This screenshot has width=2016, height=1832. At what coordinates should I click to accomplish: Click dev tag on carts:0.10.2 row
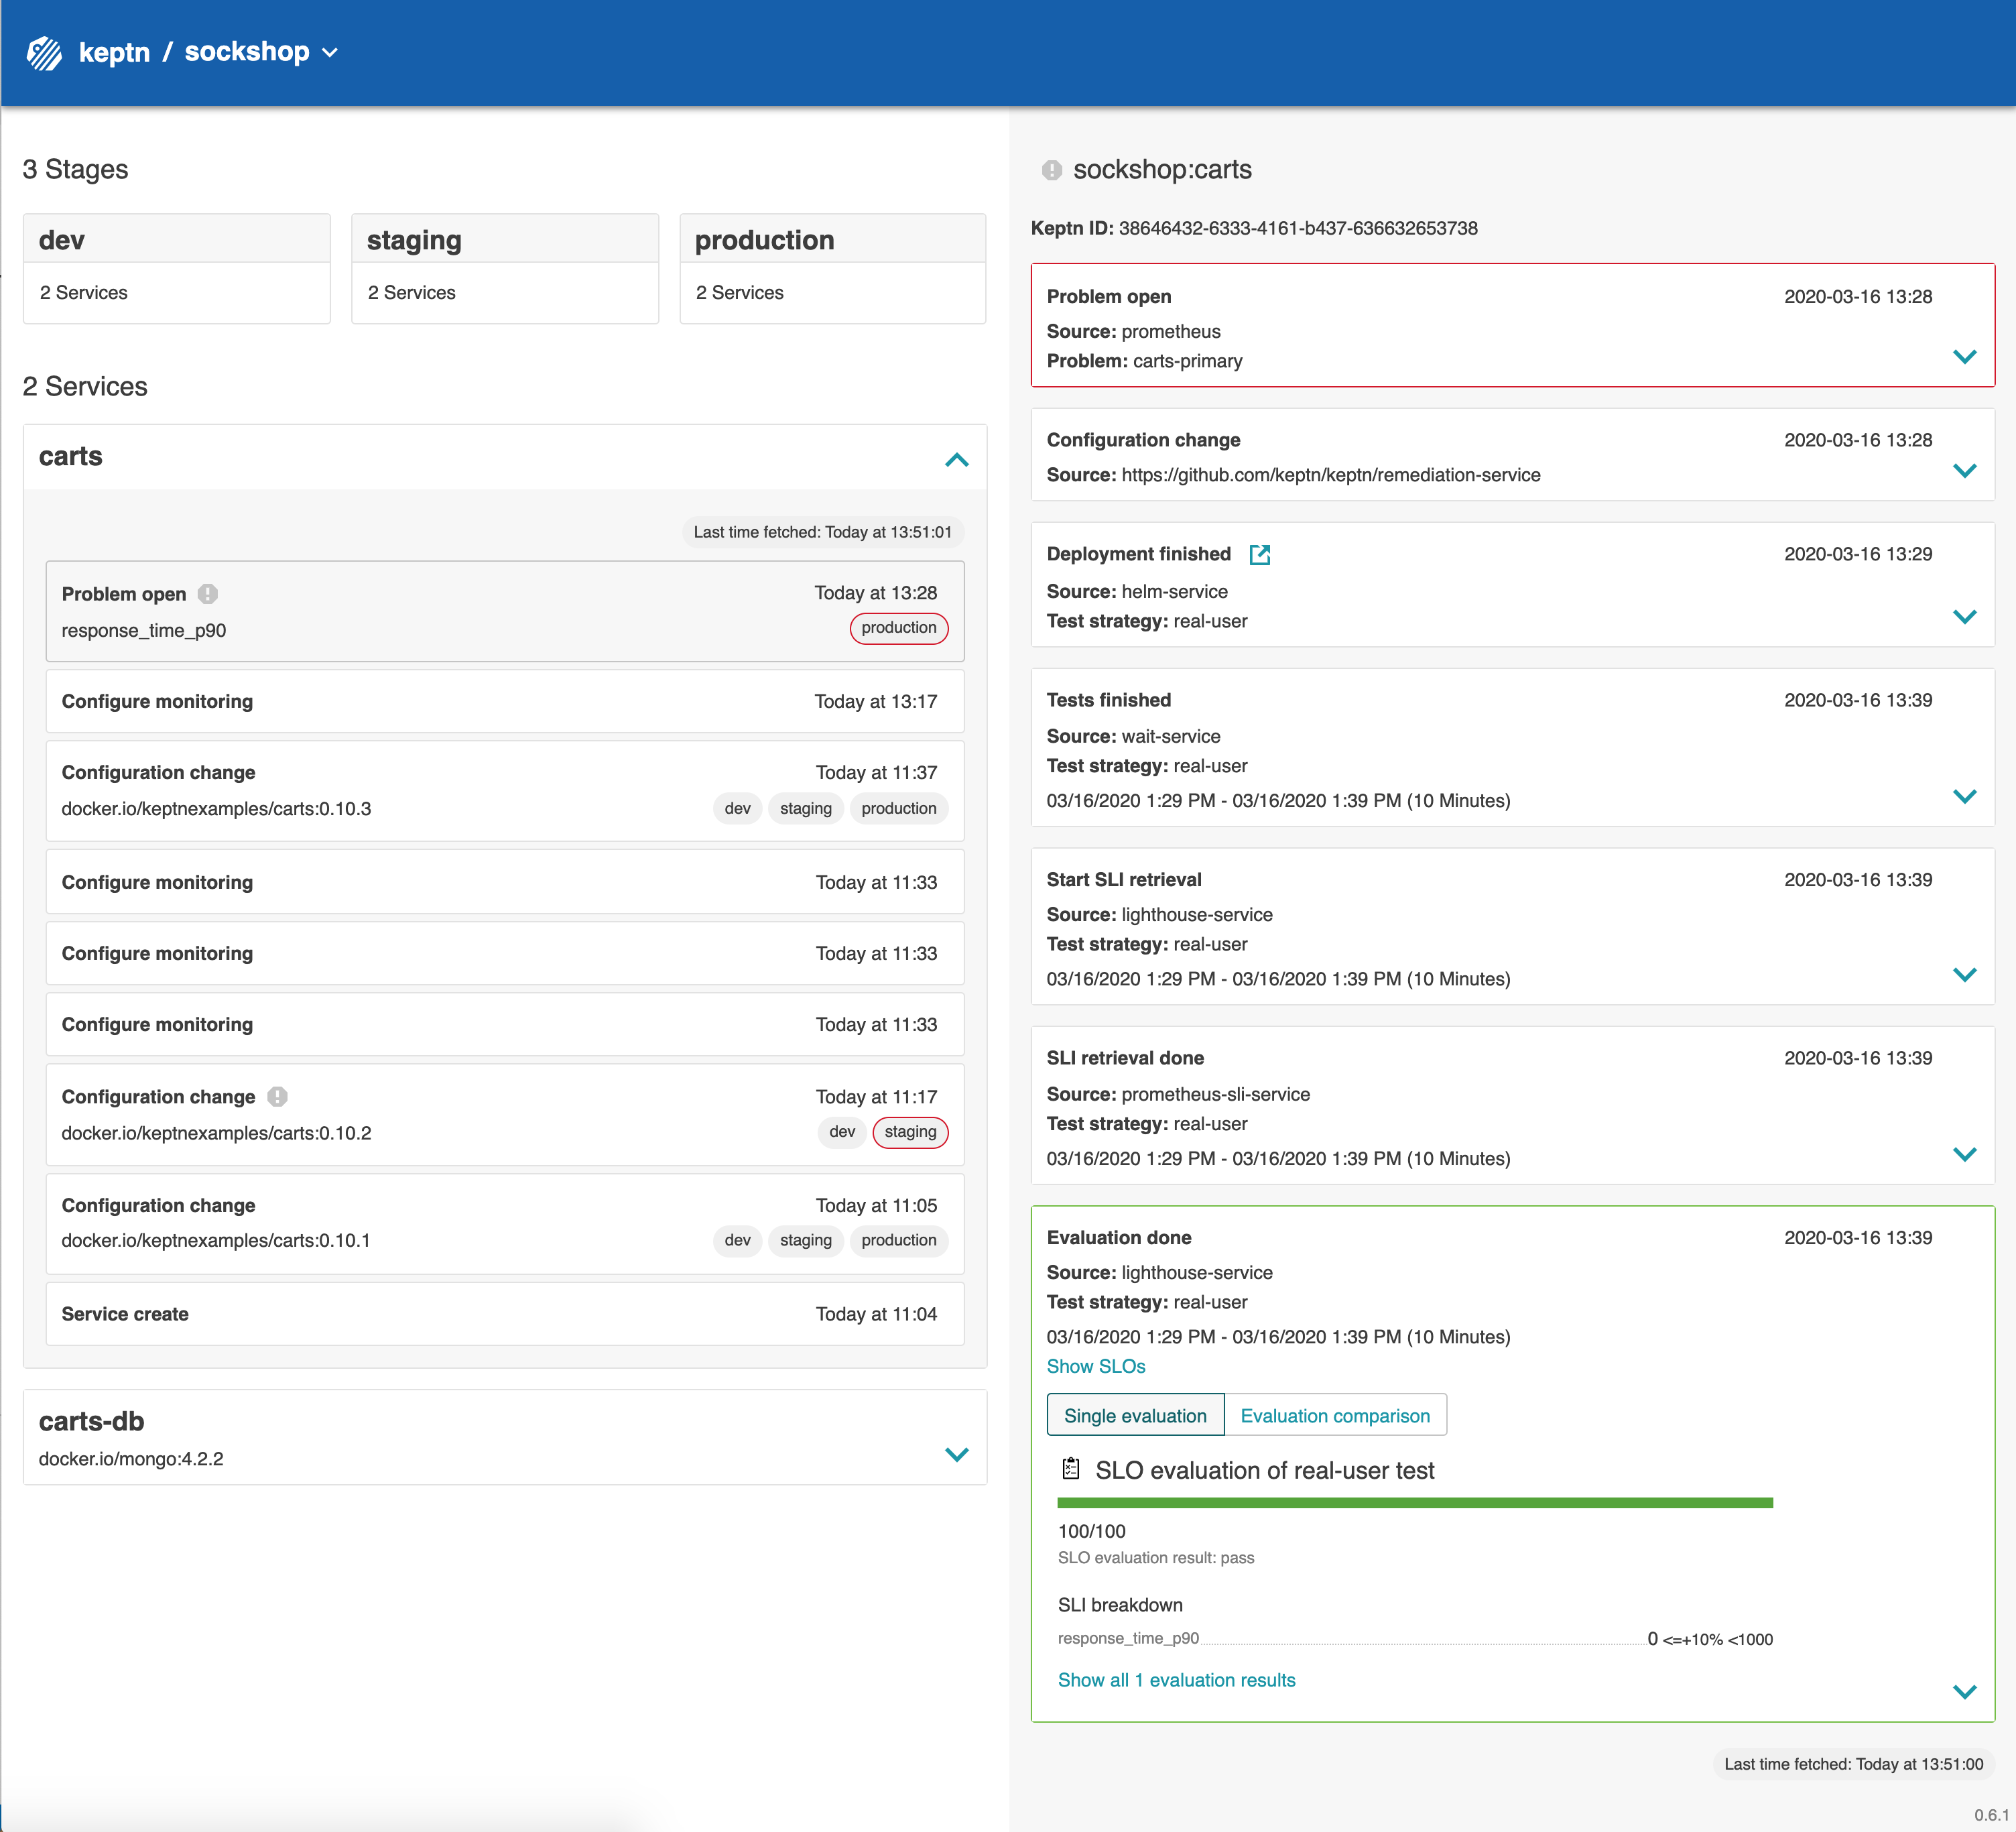(842, 1132)
